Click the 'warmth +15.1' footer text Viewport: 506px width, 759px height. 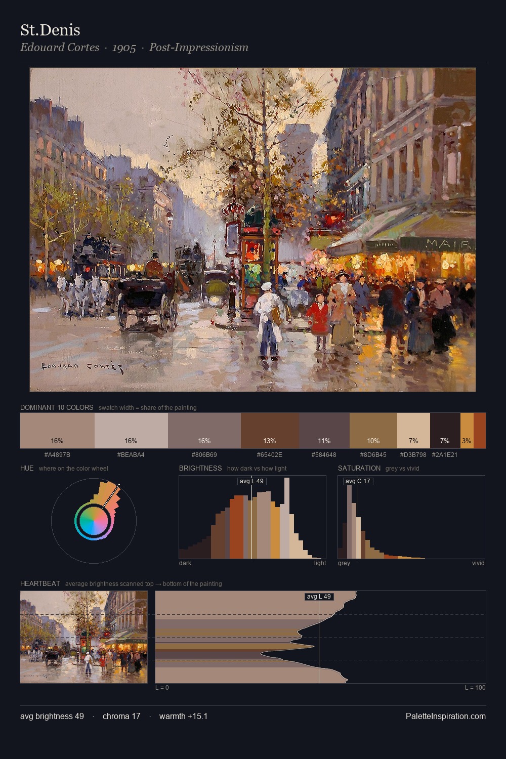pos(184,716)
